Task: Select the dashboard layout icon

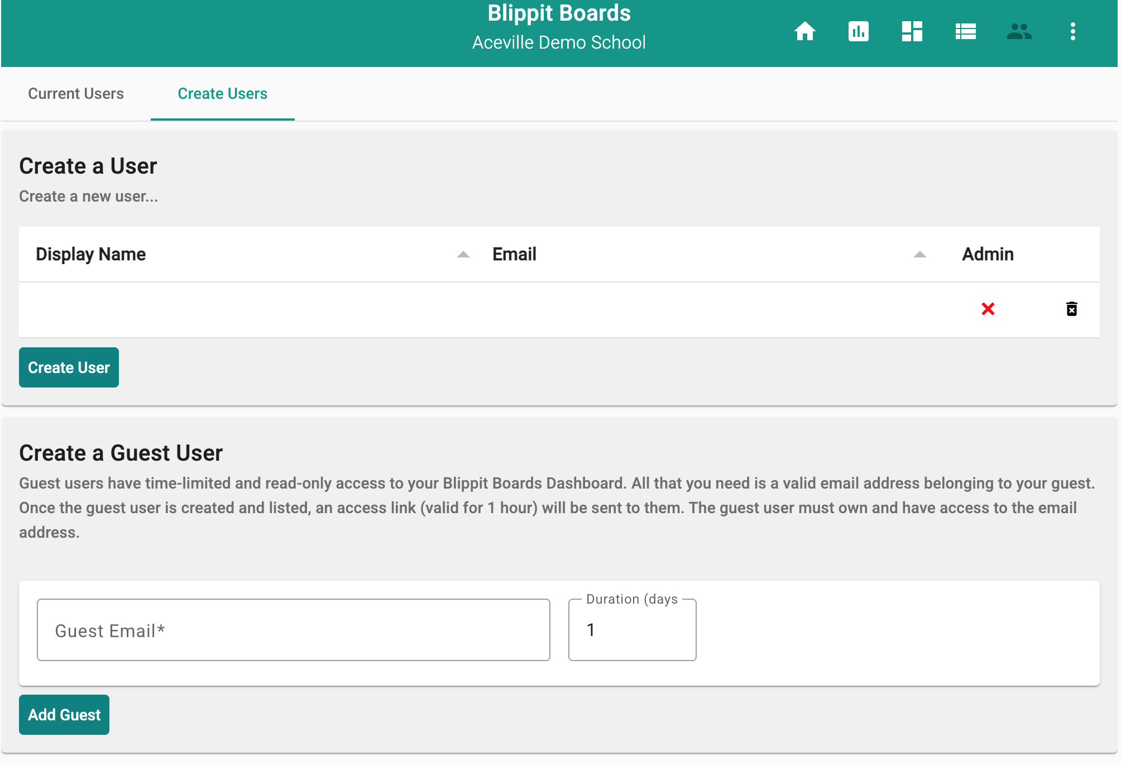Action: 912,32
